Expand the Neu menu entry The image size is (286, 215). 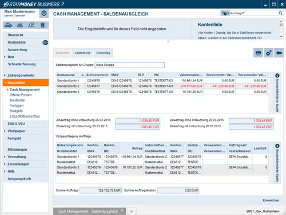11,57
